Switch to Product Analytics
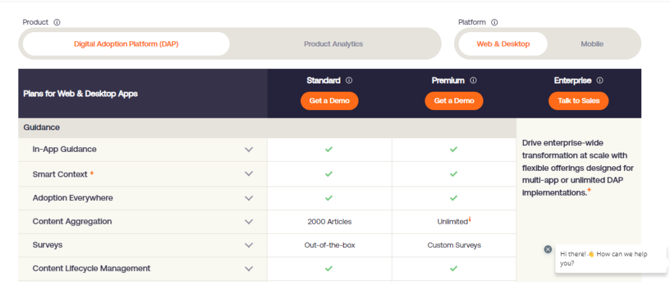Viewport: 670px width, 282px height. [333, 44]
